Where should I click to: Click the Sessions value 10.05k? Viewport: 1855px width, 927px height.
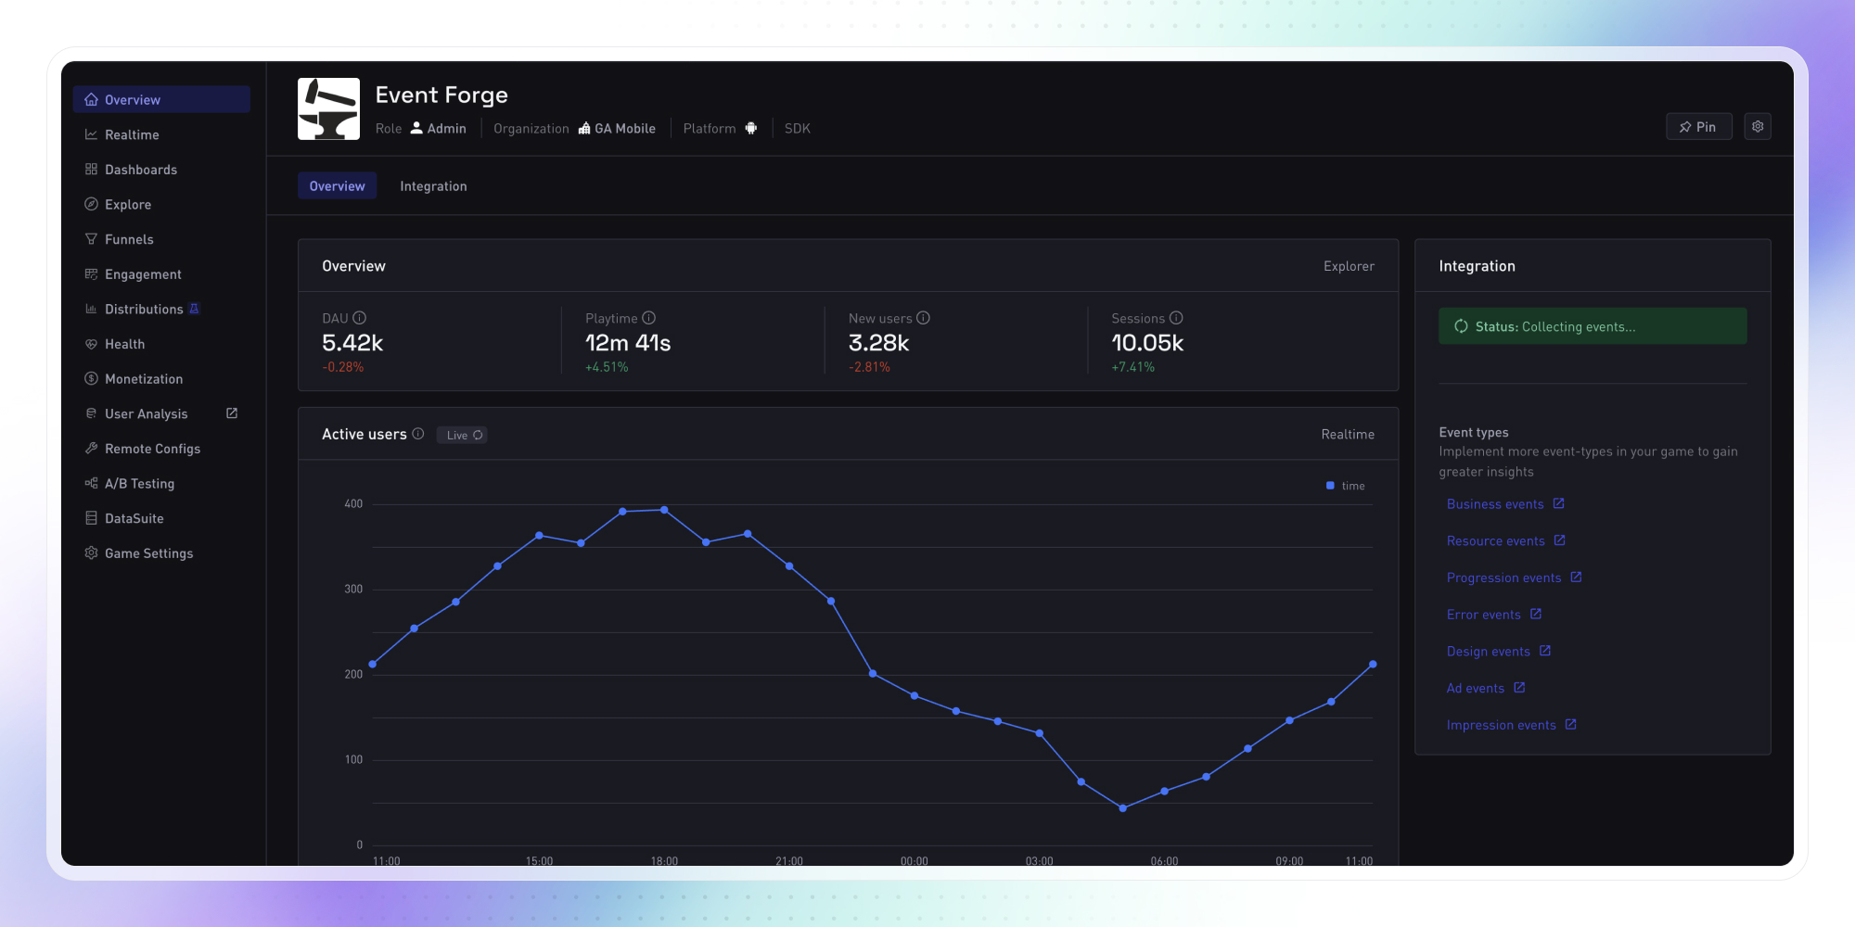click(1148, 343)
